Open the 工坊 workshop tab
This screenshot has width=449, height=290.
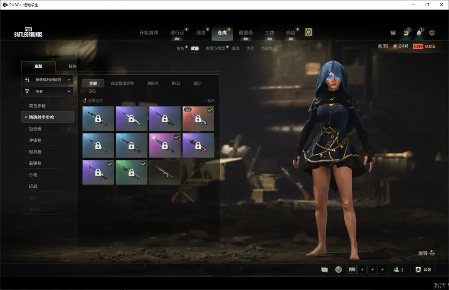coord(269,33)
